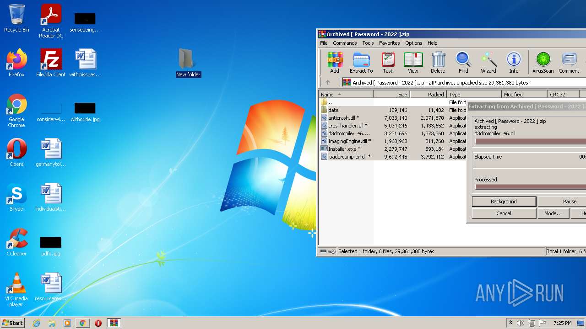Click the WinRAR taskbar button
Image resolution: width=586 pixels, height=329 pixels.
pos(114,323)
